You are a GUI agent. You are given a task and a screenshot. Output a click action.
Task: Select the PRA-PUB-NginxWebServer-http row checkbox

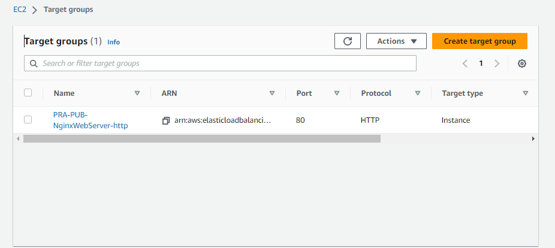[28, 120]
